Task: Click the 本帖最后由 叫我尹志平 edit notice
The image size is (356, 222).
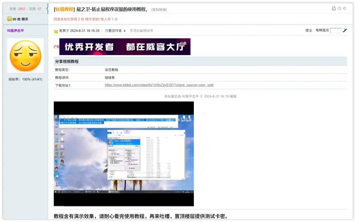Action: (200, 96)
